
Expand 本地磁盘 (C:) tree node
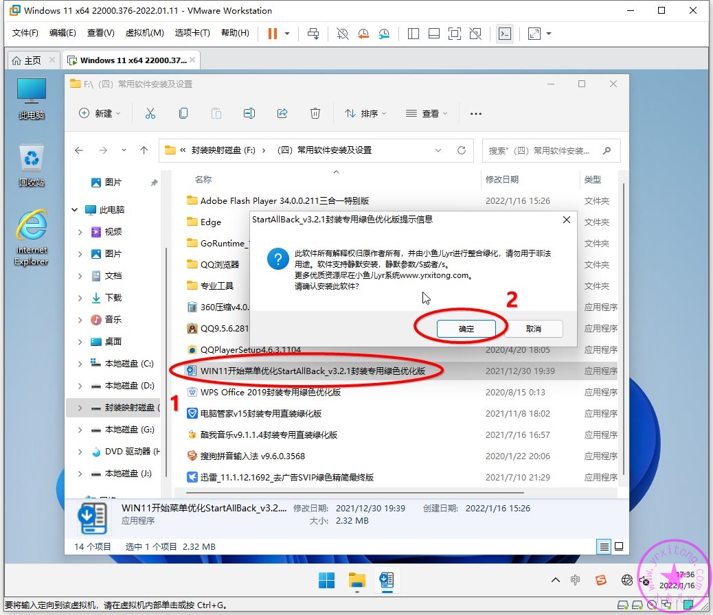tap(80, 364)
